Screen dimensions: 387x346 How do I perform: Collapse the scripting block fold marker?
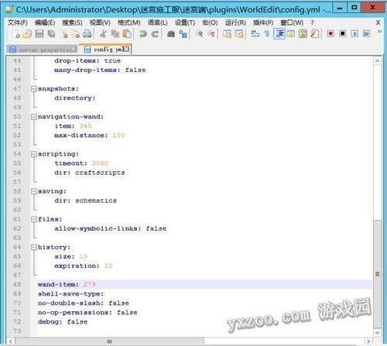[x=34, y=154]
